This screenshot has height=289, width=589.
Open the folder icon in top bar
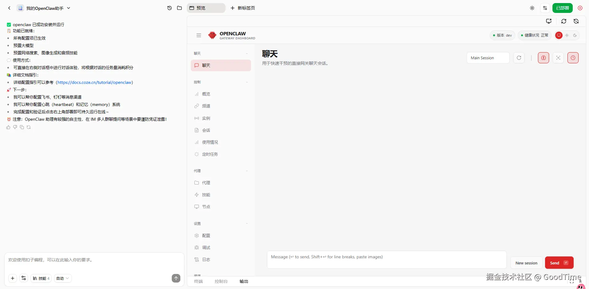click(x=179, y=8)
